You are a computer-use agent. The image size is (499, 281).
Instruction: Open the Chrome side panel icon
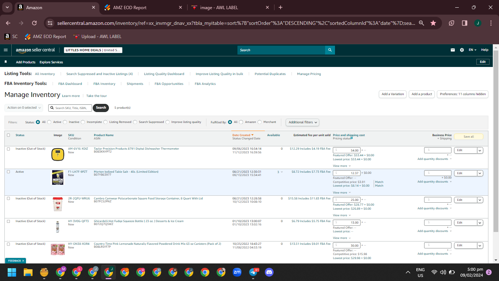pyautogui.click(x=465, y=23)
